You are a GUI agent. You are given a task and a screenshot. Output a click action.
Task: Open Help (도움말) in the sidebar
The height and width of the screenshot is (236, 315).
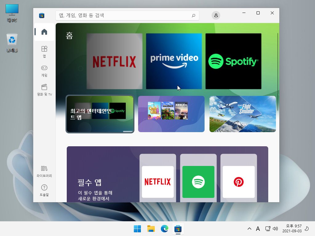pyautogui.click(x=44, y=191)
